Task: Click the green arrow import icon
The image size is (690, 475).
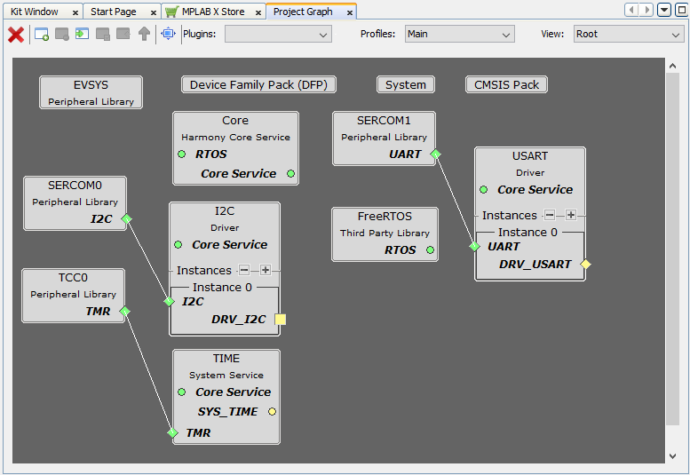Action: pyautogui.click(x=82, y=35)
